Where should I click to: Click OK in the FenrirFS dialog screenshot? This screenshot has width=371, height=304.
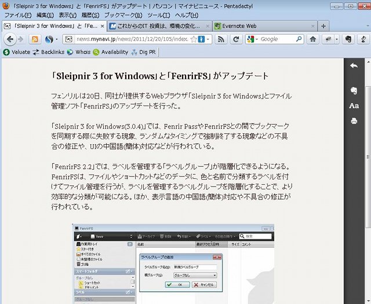[177, 285]
